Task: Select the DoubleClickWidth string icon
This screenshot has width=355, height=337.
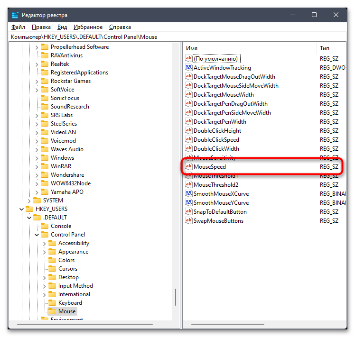Action: point(188,148)
